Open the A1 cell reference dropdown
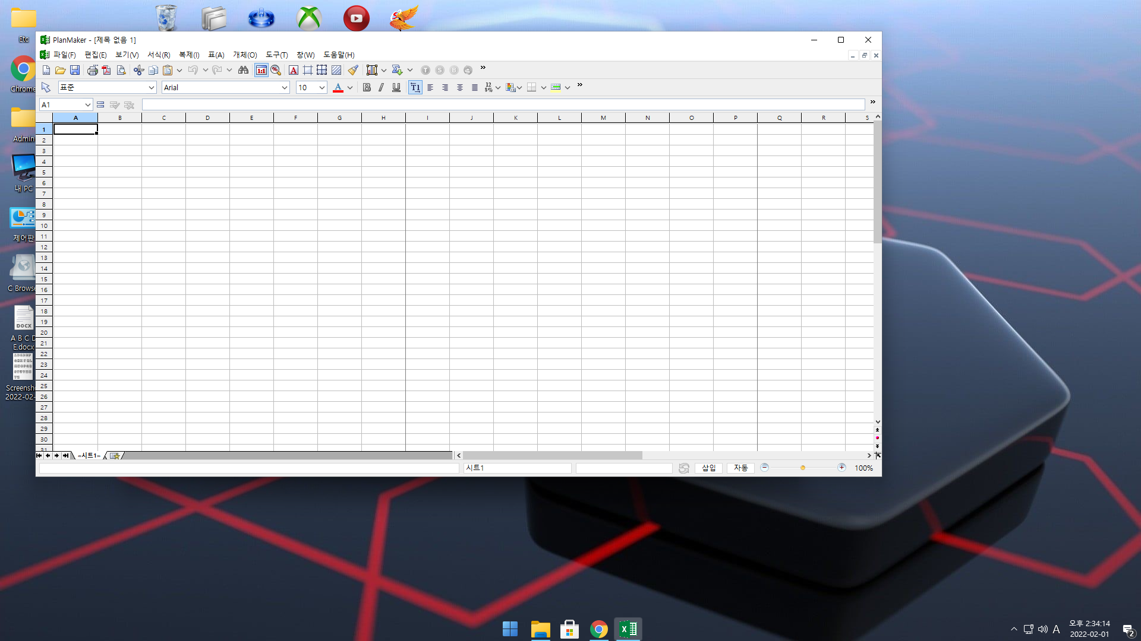This screenshot has height=641, width=1141. pos(87,104)
